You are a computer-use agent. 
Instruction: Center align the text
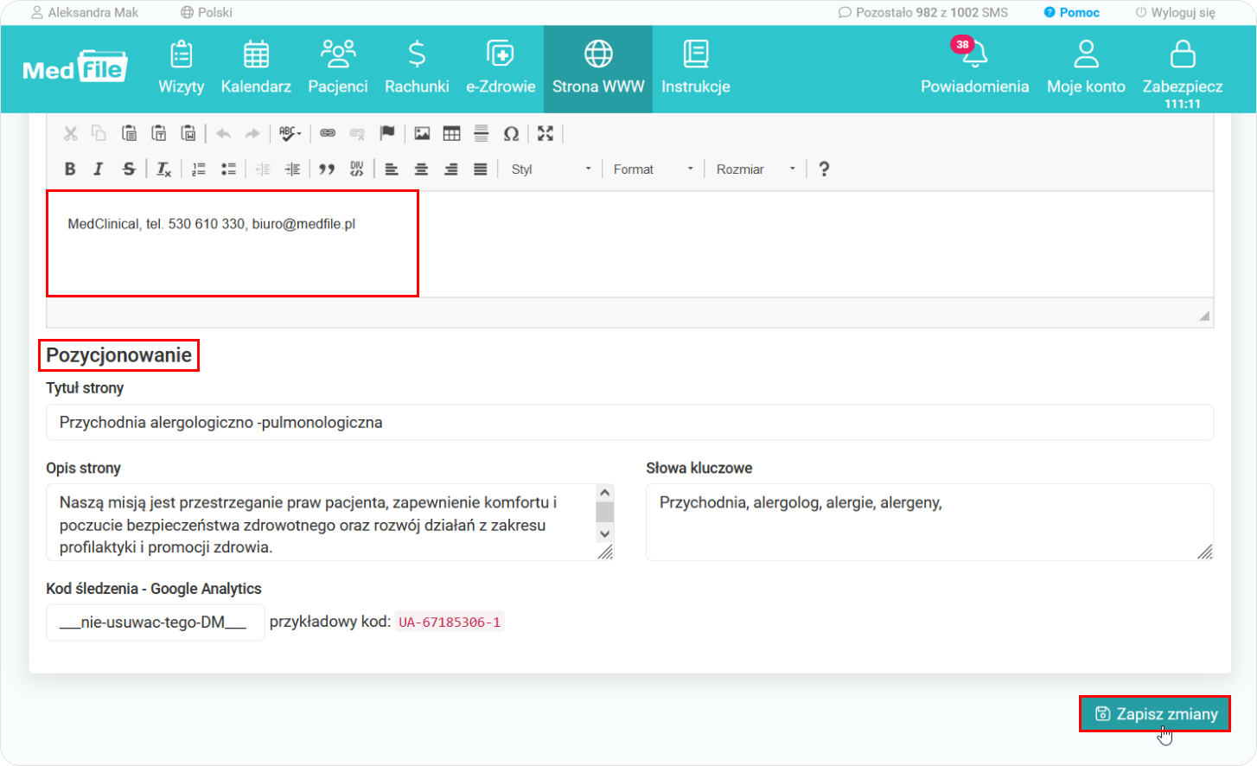[x=421, y=169]
